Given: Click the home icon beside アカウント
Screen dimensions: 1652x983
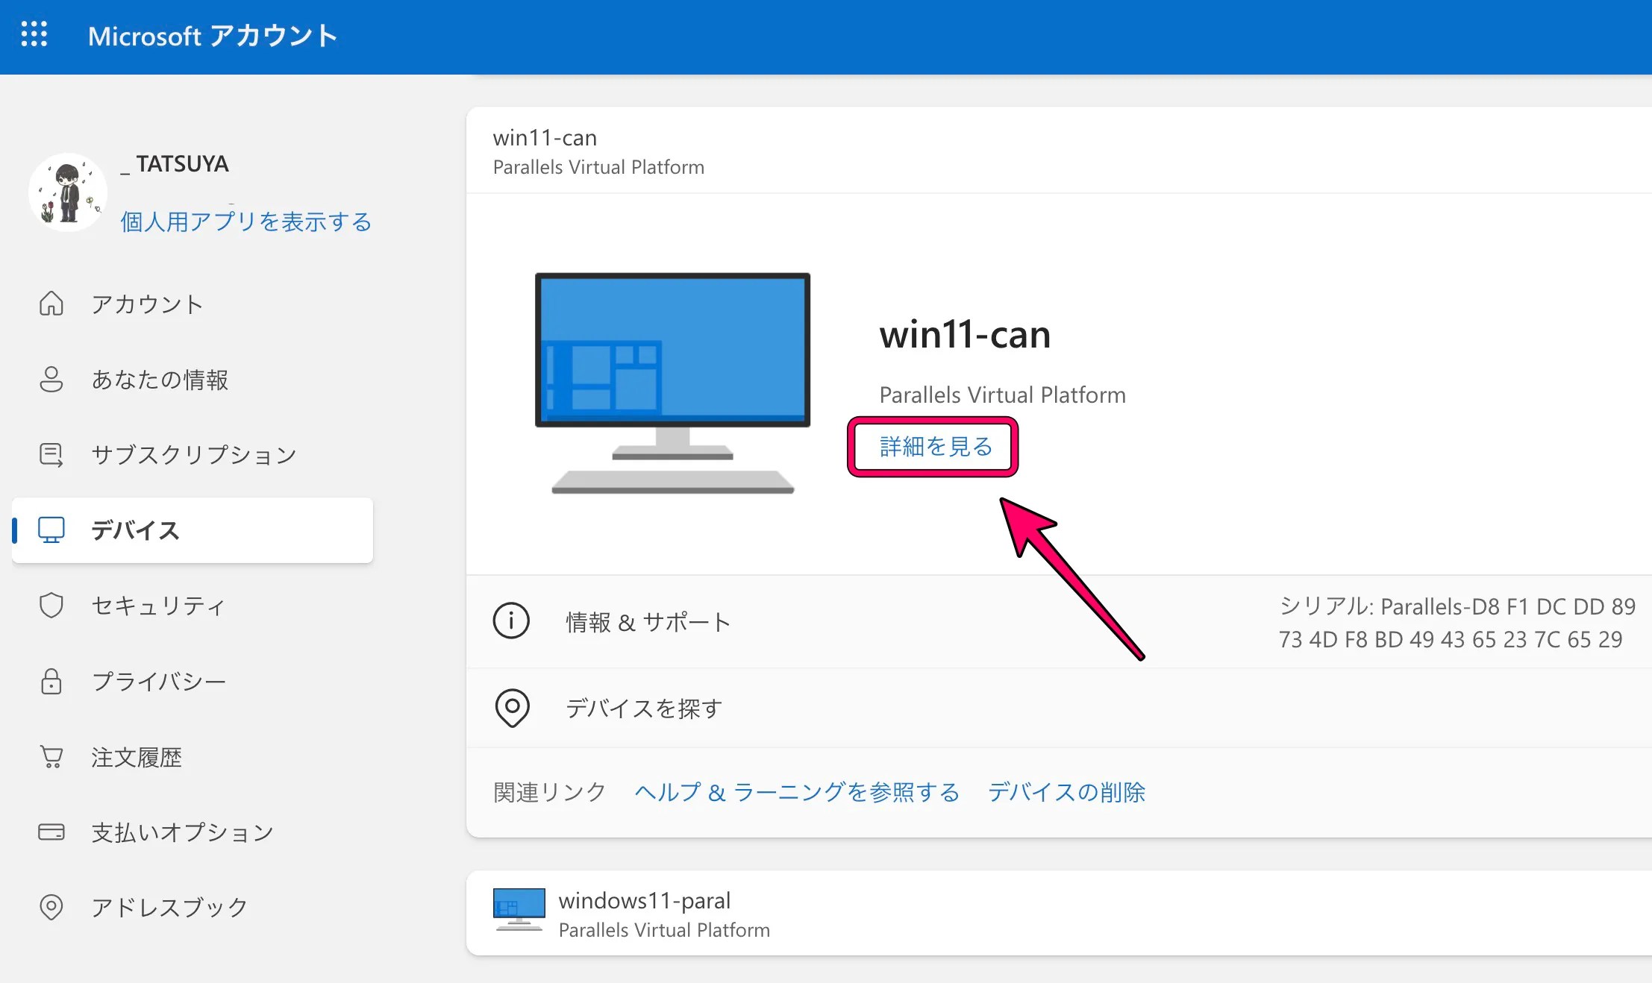Looking at the screenshot, I should [51, 304].
